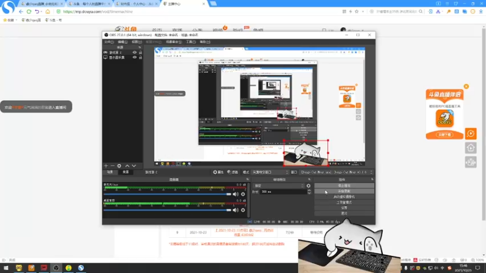Open 滤镜 filters in source toolbar
This screenshot has height=273, width=486.
point(233,172)
